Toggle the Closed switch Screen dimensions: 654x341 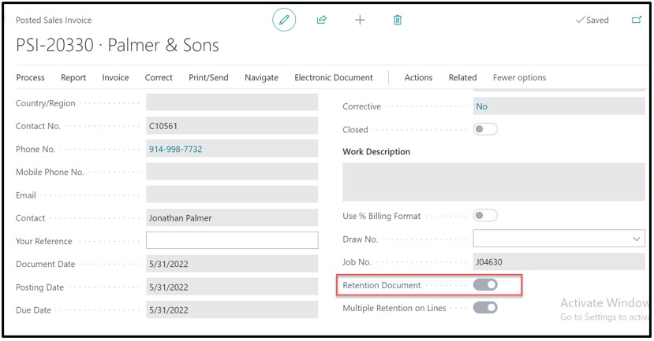coord(485,129)
